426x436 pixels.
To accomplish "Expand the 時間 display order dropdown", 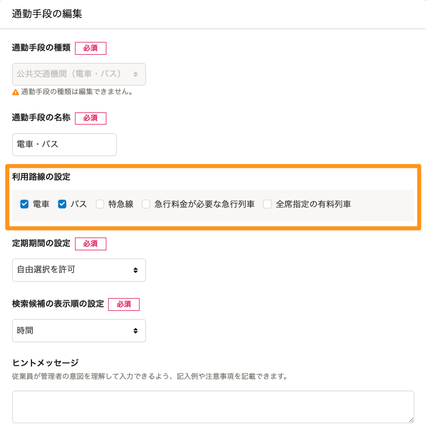I will 79,331.
